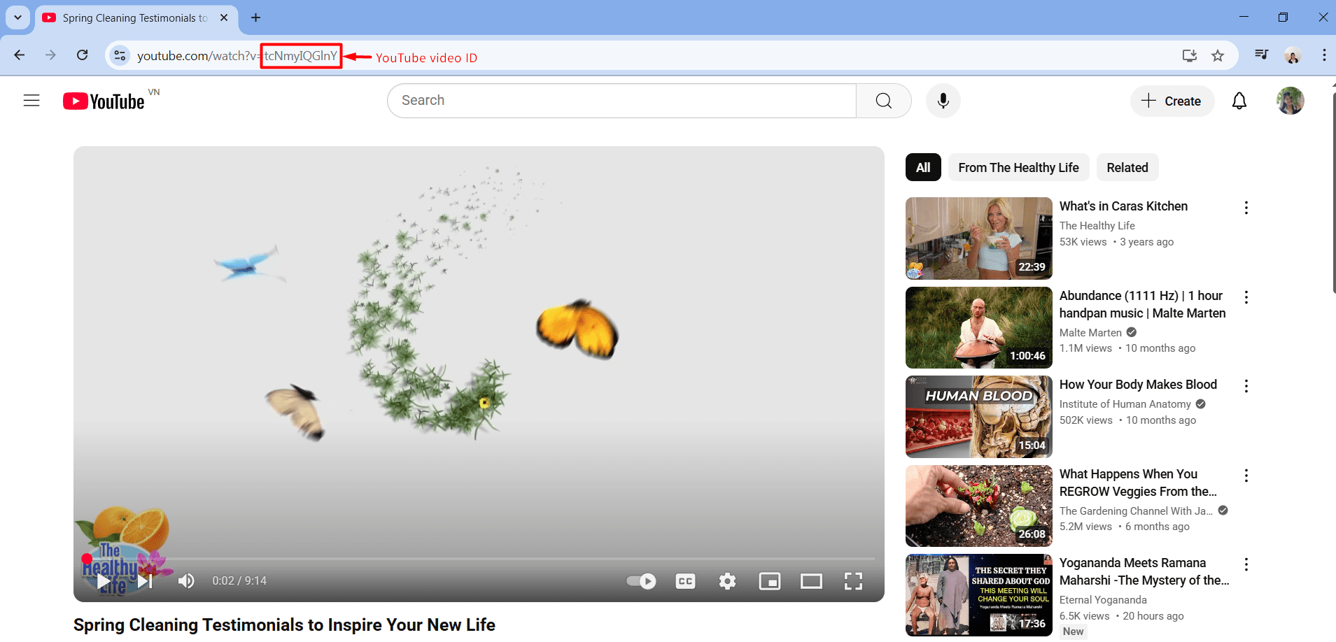Click the Spring Cleaning Testimonials video title
The image size is (1336, 642).
pyautogui.click(x=284, y=625)
